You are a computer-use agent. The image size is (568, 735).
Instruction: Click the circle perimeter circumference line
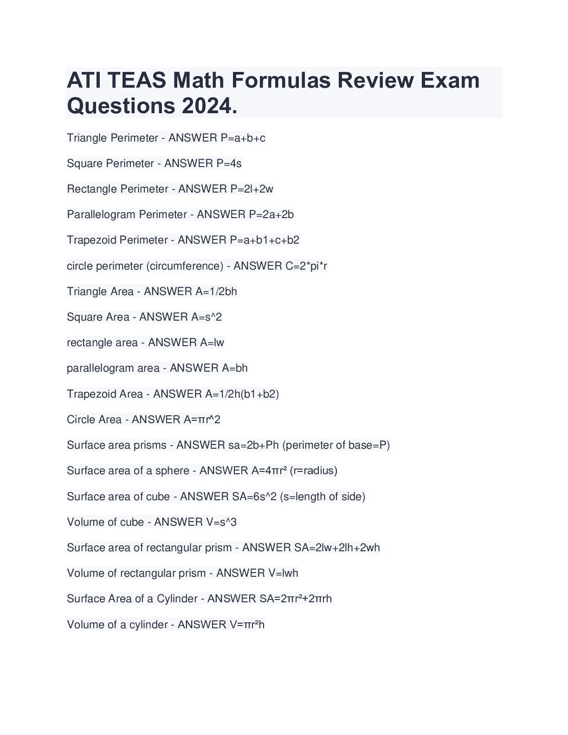pyautogui.click(x=197, y=266)
